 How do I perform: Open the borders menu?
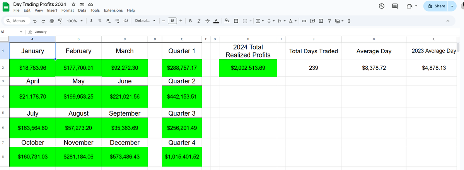[x=236, y=21]
